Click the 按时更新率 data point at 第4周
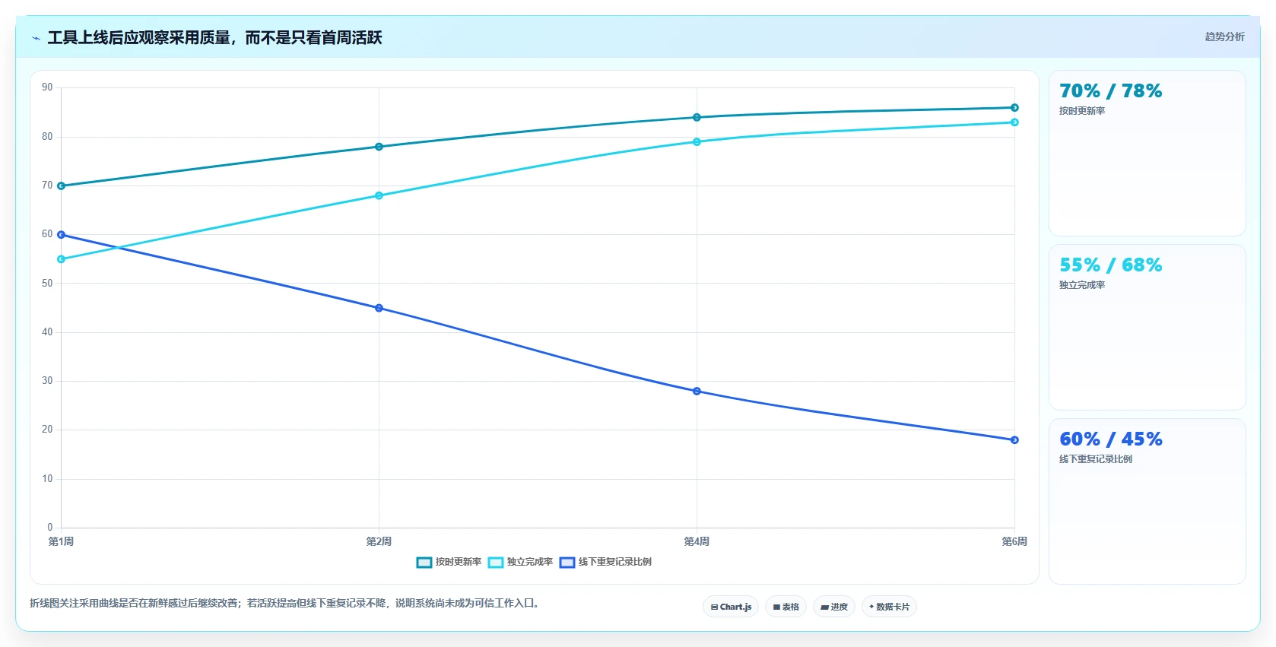The height and width of the screenshot is (647, 1276). pos(697,117)
